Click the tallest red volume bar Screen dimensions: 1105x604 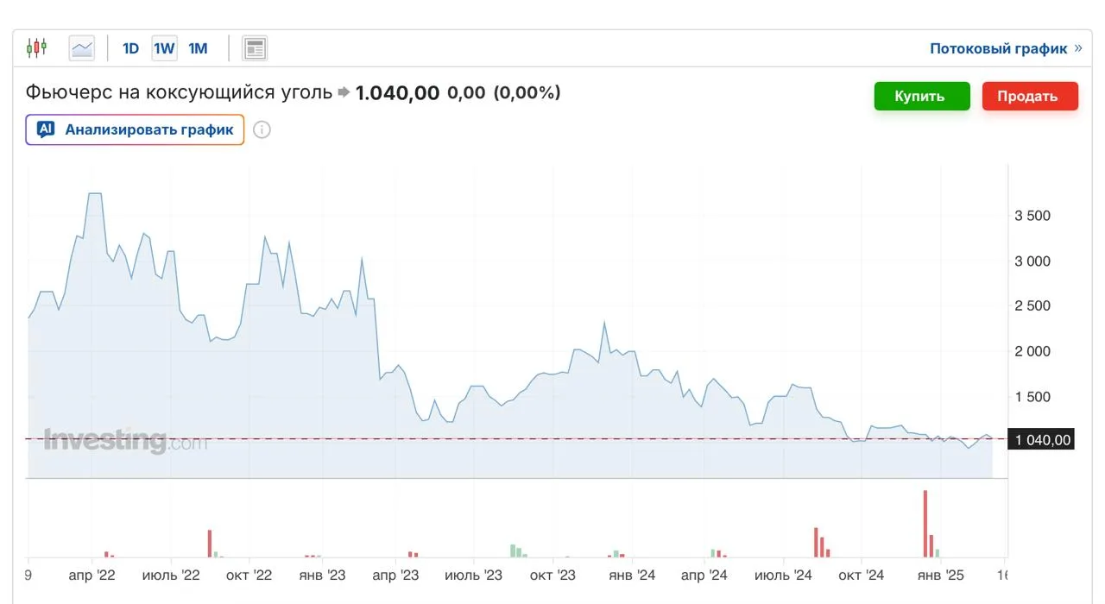pyautogui.click(x=925, y=524)
